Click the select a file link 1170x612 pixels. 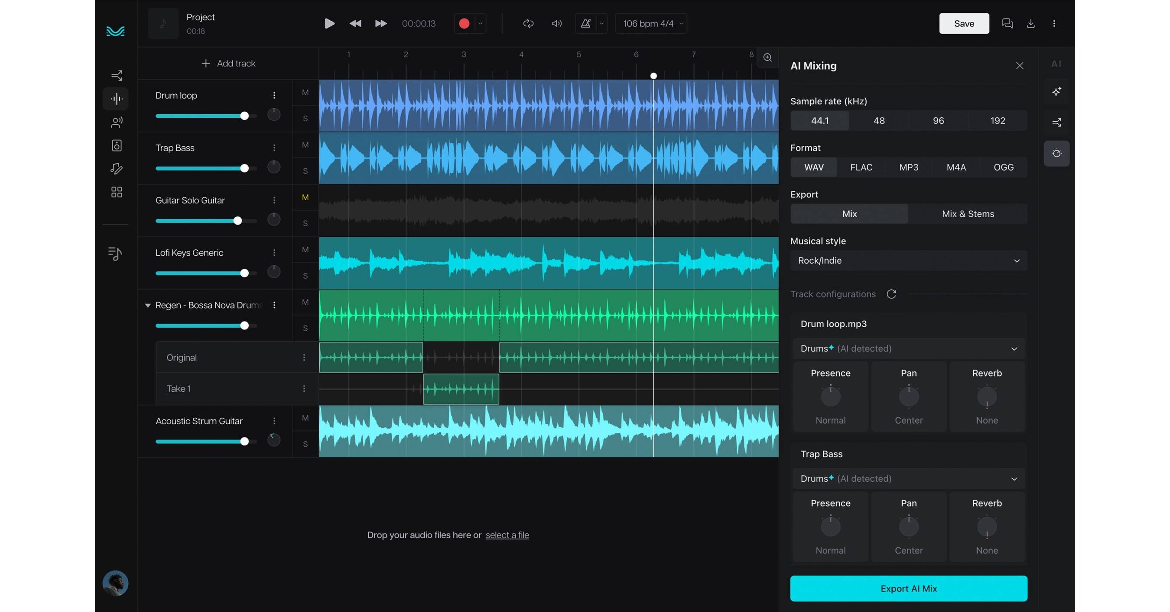point(507,535)
